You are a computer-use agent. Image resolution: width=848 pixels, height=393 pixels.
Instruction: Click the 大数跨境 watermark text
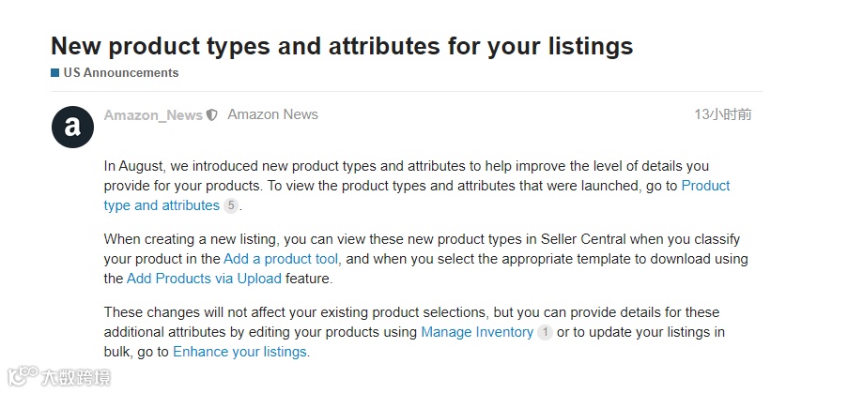[75, 378]
